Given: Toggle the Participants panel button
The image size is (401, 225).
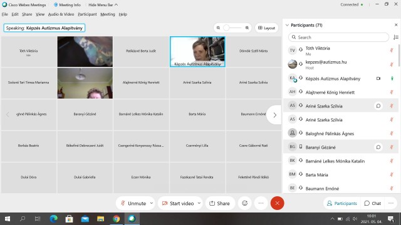Looking at the screenshot, I should click(x=342, y=203).
